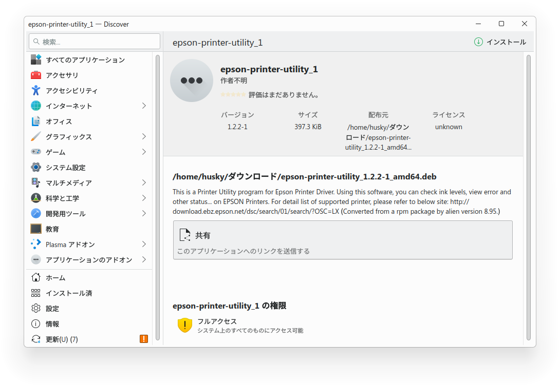Image resolution: width=560 pixels, height=386 pixels.
Task: Click the rating stars
Action: [x=233, y=95]
